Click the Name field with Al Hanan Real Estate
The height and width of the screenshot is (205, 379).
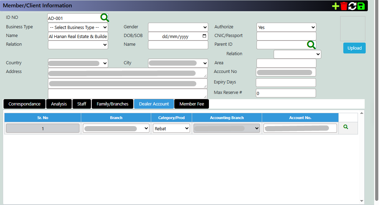point(78,36)
